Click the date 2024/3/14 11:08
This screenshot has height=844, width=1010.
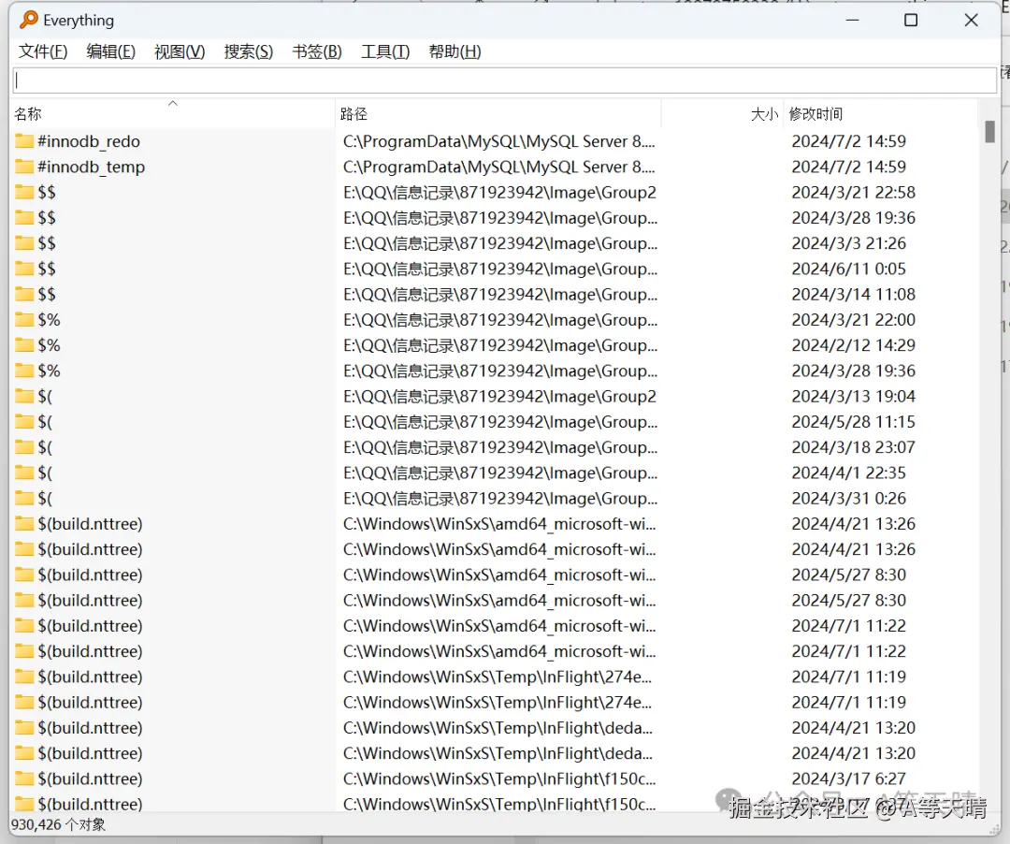coord(854,295)
